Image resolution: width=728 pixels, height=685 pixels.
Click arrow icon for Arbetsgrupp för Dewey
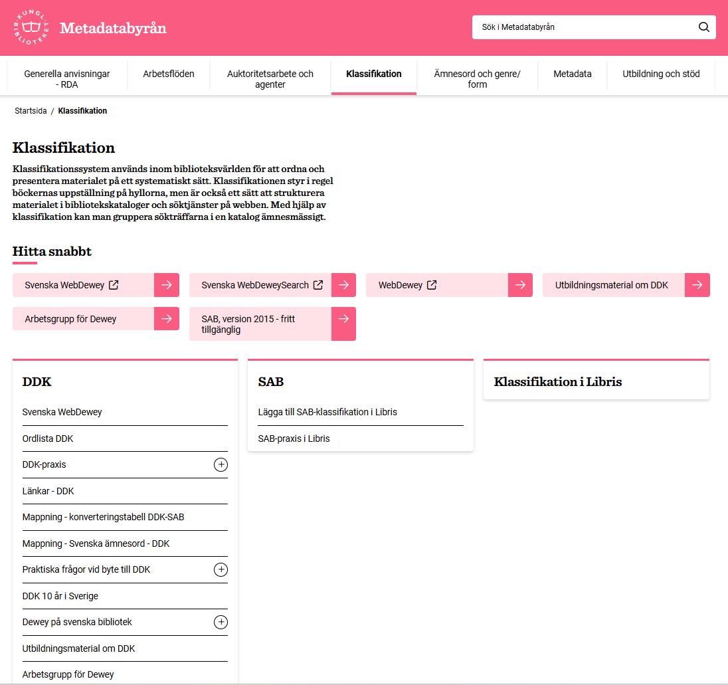[x=167, y=319]
